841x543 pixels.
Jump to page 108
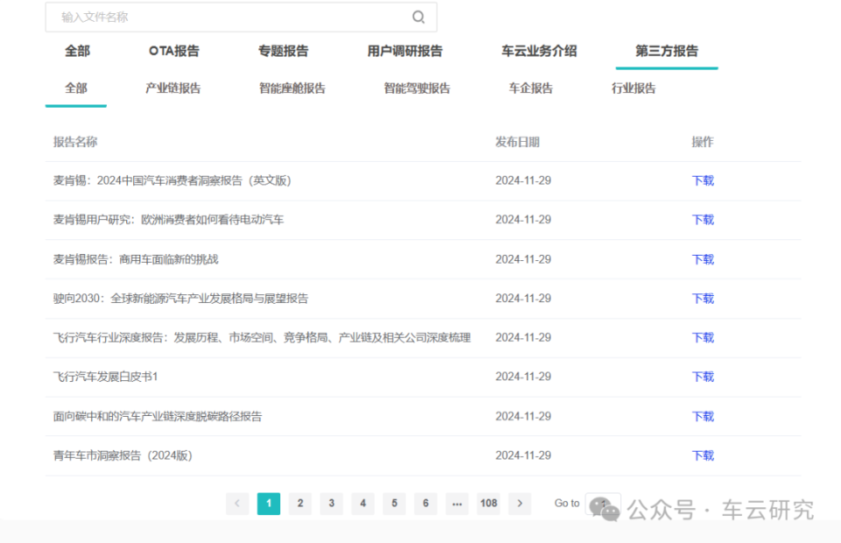(x=488, y=504)
